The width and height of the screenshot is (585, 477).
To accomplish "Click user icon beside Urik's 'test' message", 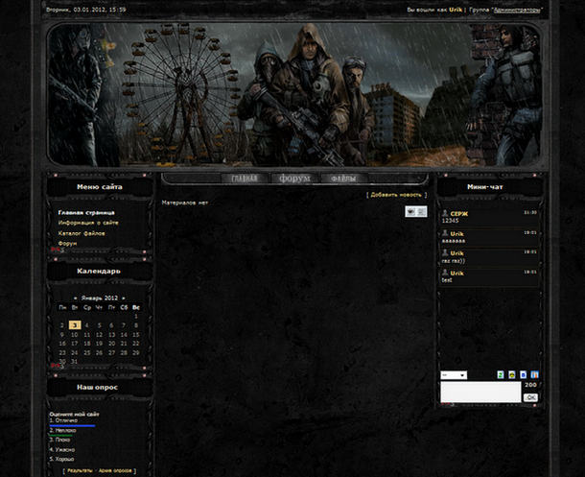I will pyautogui.click(x=445, y=273).
